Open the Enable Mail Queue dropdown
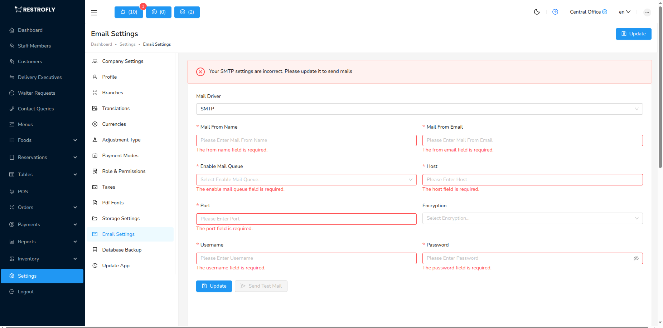The image size is (663, 328). (306, 180)
